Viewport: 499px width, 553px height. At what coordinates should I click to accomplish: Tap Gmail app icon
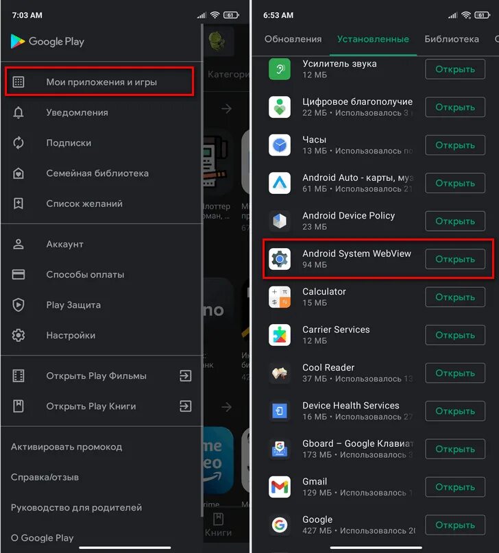point(280,487)
